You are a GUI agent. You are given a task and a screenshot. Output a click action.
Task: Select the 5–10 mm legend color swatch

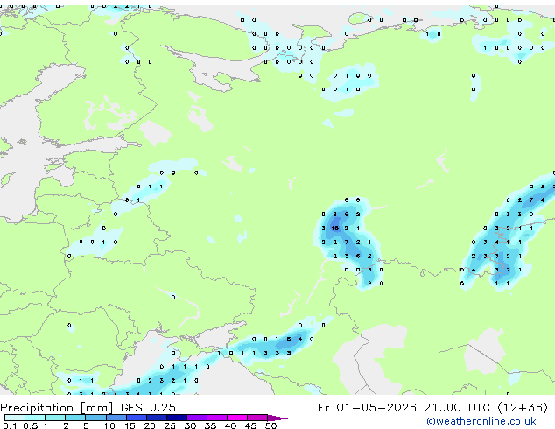[x=96, y=418]
